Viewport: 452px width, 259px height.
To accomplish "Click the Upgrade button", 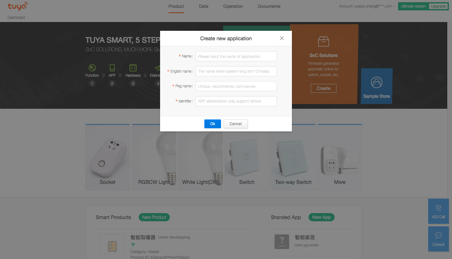I will (x=438, y=6).
